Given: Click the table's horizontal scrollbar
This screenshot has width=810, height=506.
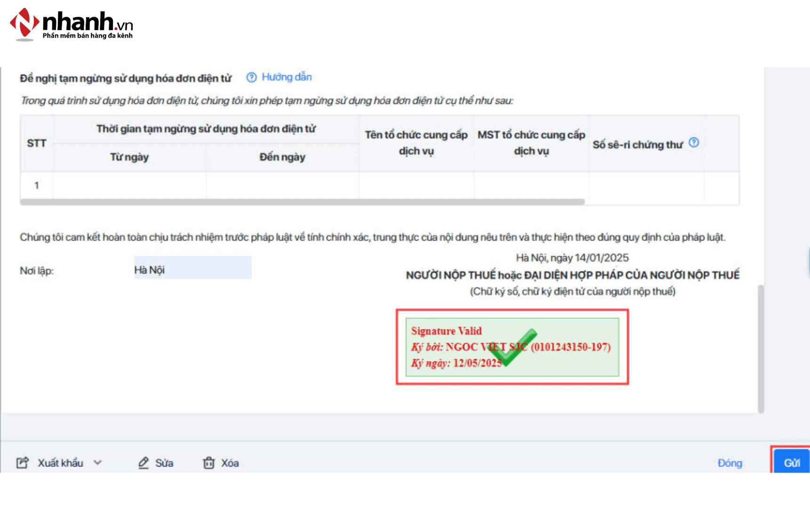Looking at the screenshot, I should click(302, 202).
